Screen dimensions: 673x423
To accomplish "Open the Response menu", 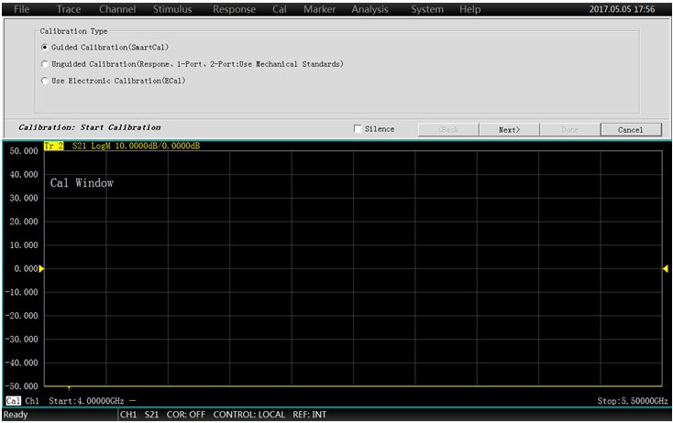I will pyautogui.click(x=234, y=9).
